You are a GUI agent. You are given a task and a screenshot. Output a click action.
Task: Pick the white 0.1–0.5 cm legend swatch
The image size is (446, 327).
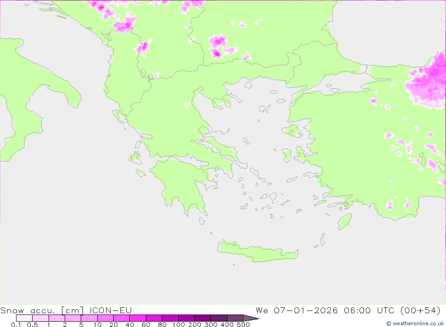tap(24, 318)
